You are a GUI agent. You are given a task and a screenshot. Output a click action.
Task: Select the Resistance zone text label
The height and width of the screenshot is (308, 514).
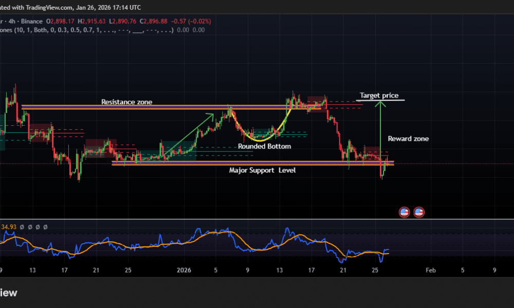click(126, 102)
